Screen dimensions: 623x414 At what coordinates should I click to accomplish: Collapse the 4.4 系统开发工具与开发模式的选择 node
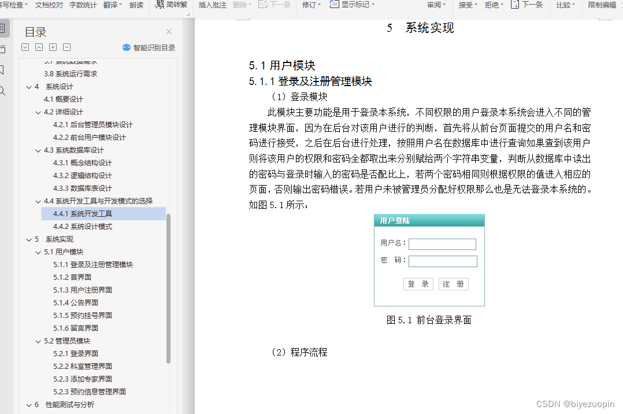[38, 202]
